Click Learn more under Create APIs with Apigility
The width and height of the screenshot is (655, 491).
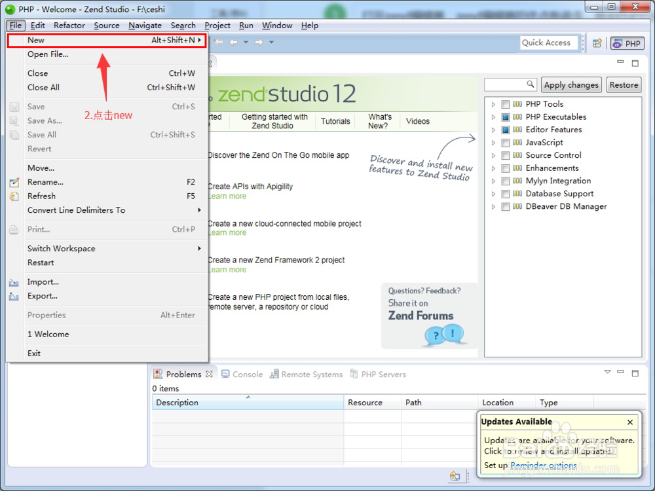pyautogui.click(x=227, y=196)
